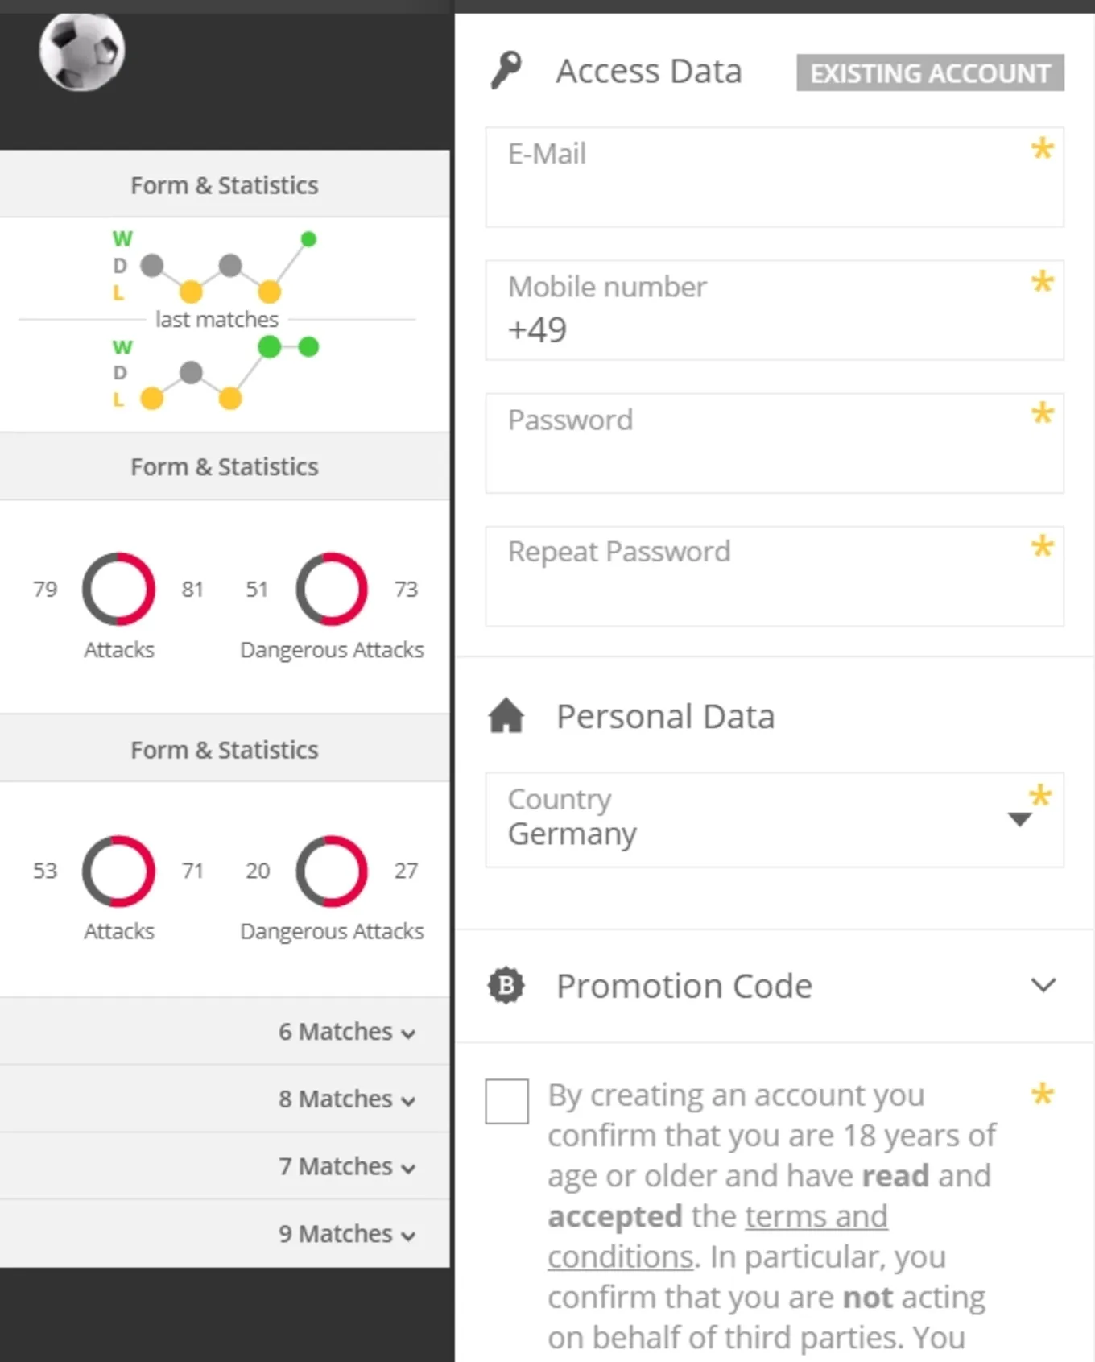
Task: Click the bonus badge icon beside Promotion Code
Action: tap(506, 985)
